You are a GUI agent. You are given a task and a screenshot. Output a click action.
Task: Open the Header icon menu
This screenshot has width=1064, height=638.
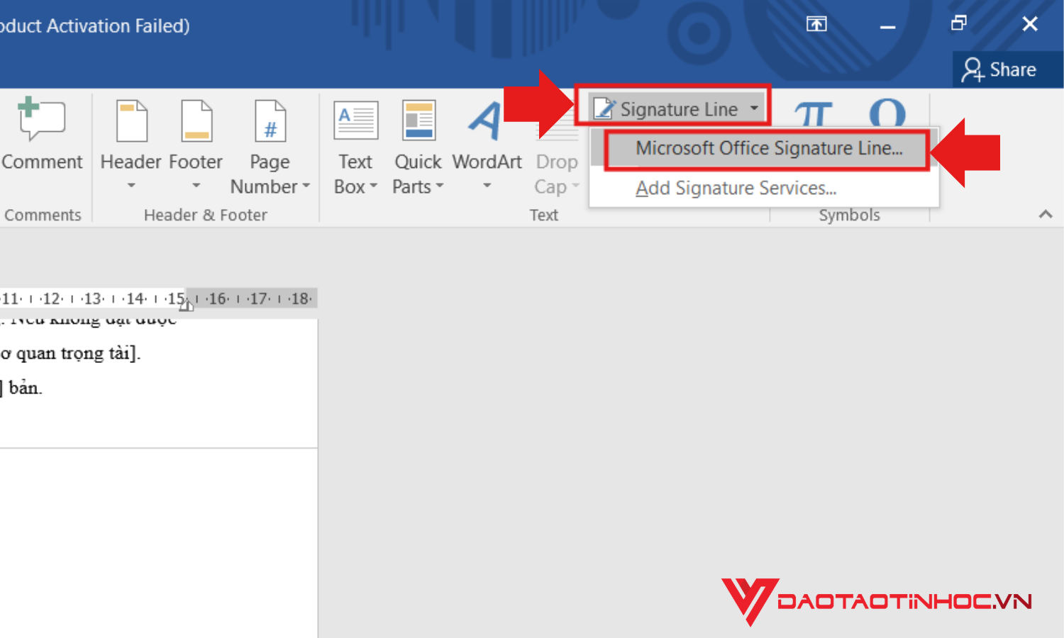132,121
